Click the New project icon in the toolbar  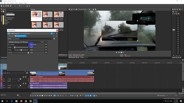click(x=1, y=6)
